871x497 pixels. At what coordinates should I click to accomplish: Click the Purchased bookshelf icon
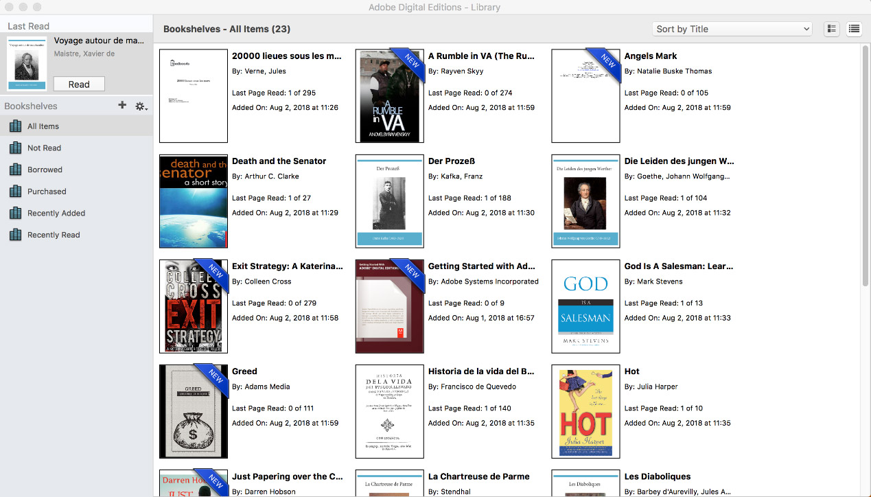click(15, 192)
